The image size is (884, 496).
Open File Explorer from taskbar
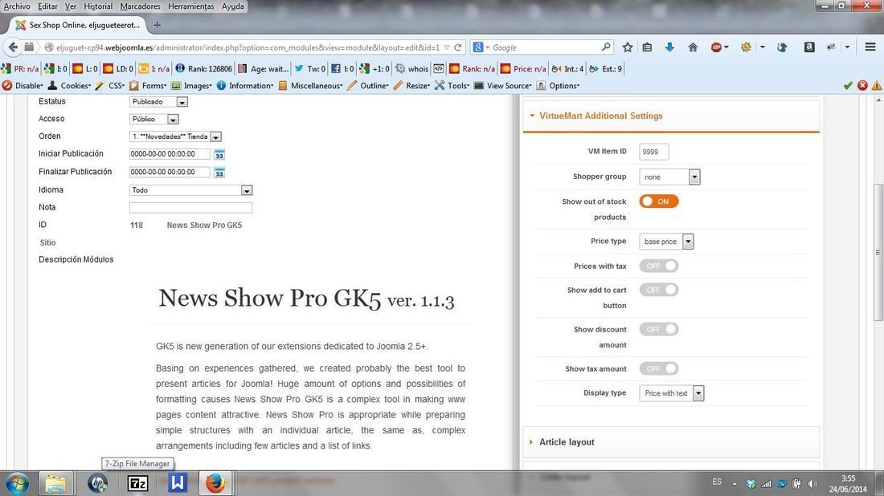(x=55, y=484)
